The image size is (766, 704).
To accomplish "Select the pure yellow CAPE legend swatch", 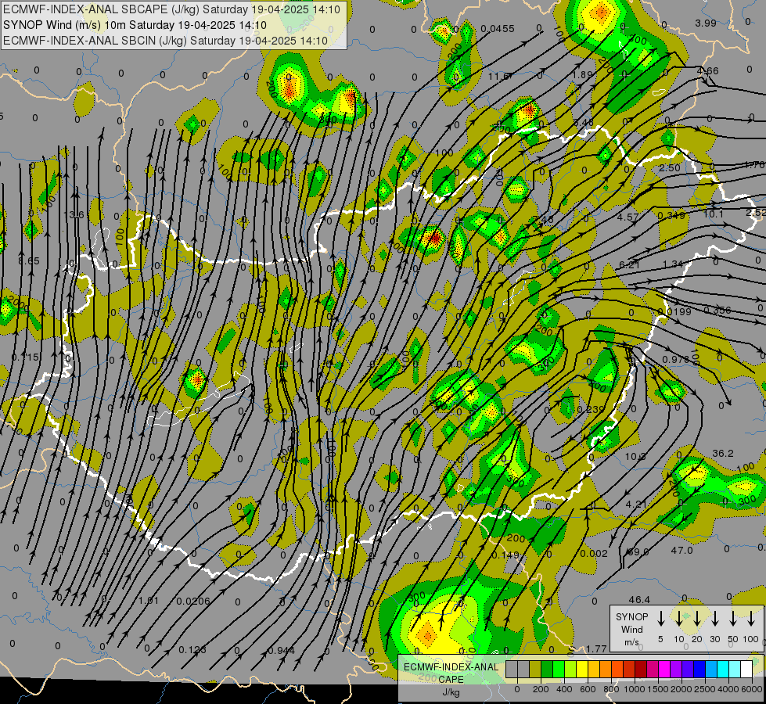I will pos(582,669).
